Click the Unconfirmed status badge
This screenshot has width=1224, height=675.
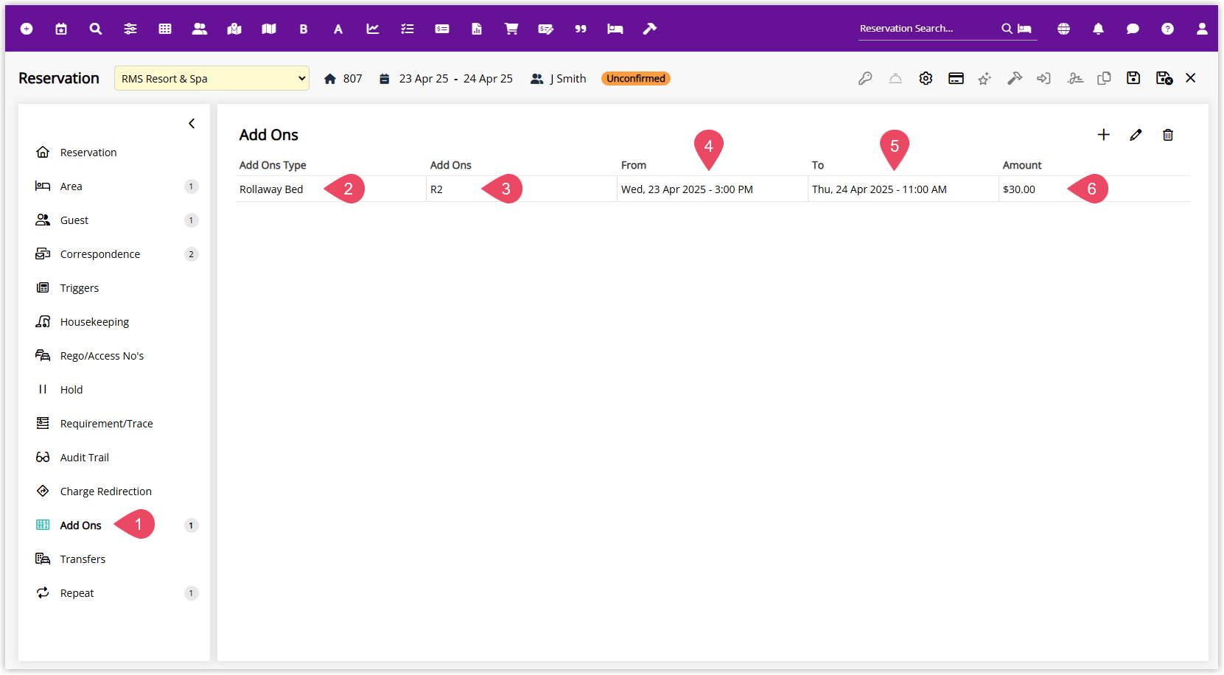pyautogui.click(x=636, y=79)
